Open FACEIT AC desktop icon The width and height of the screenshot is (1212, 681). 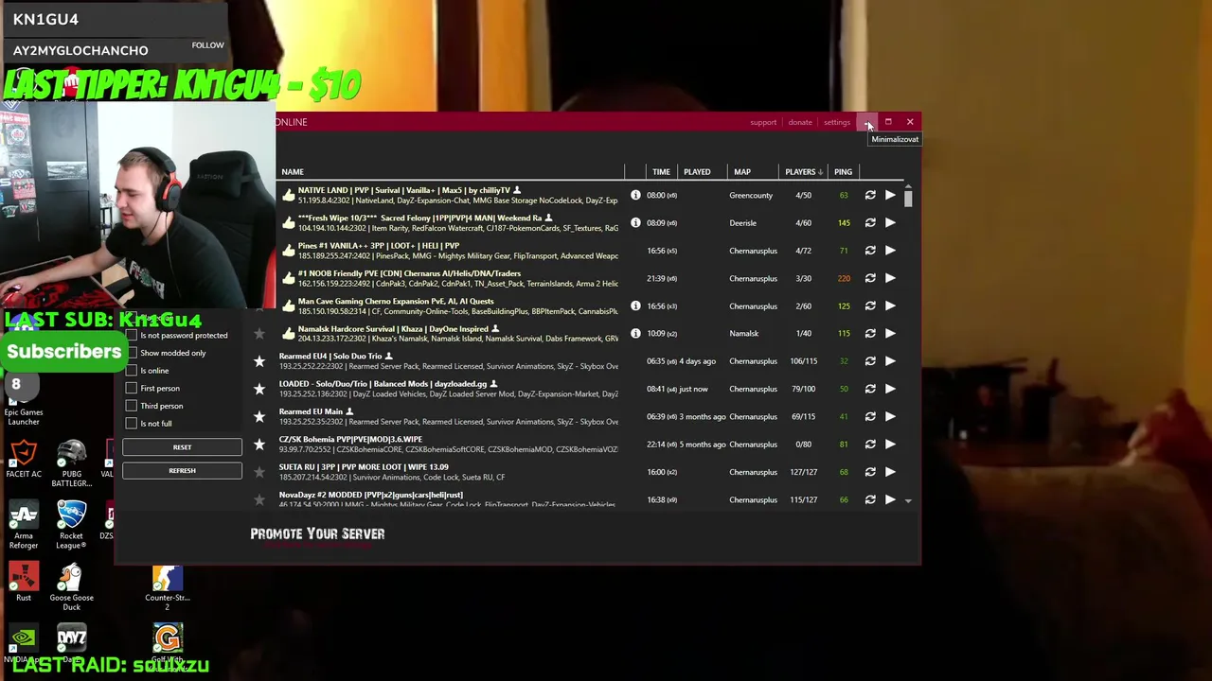click(x=24, y=460)
